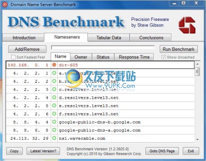Screen dimensions: 206x161
Task: Click IP address 4.2.2.6
Action: 31,114
